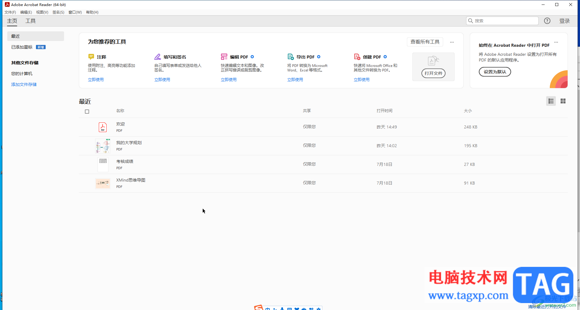Click 查看所有工具 button
580x310 pixels.
click(425, 42)
